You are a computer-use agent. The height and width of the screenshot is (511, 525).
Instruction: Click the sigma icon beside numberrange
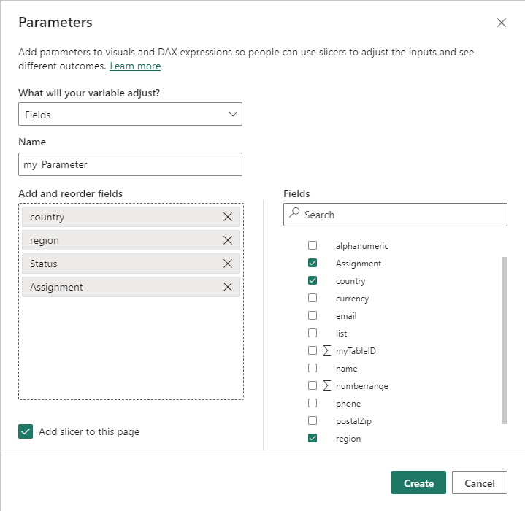point(326,386)
